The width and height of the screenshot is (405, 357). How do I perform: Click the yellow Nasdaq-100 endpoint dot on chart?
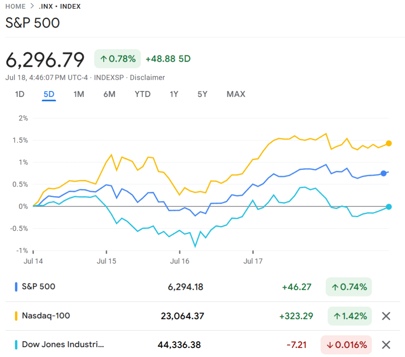pyautogui.click(x=388, y=143)
